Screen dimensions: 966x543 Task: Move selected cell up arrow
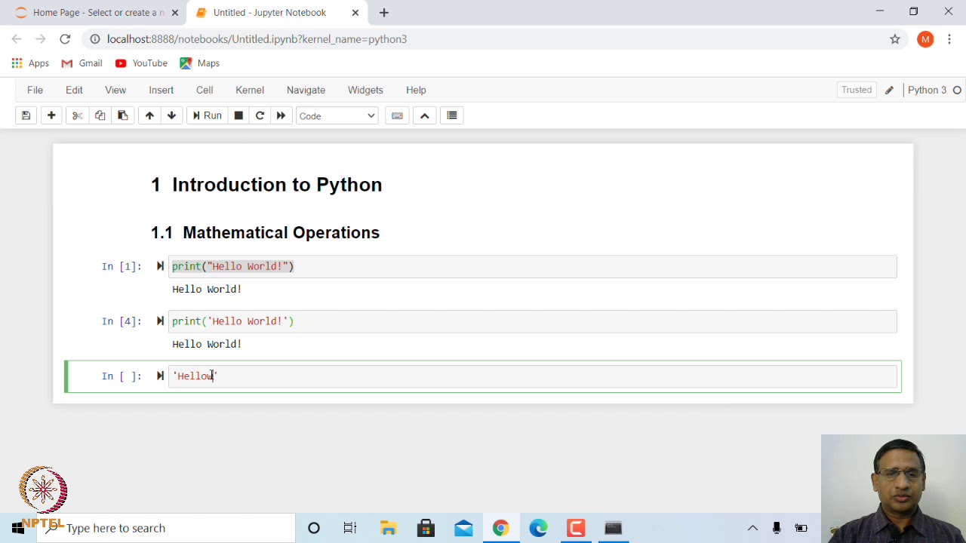tap(149, 115)
